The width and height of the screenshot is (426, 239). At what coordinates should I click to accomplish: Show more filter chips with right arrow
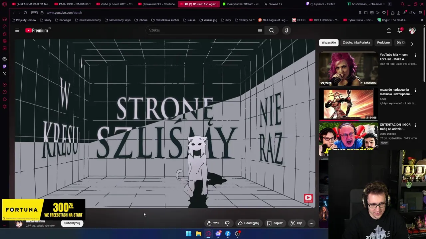tap(412, 44)
